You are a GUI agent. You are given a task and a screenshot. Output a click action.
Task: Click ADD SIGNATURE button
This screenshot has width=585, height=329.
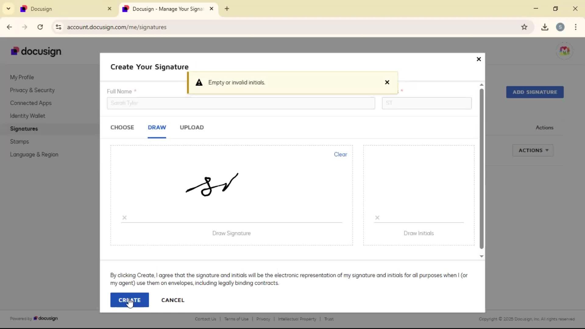coord(535,92)
